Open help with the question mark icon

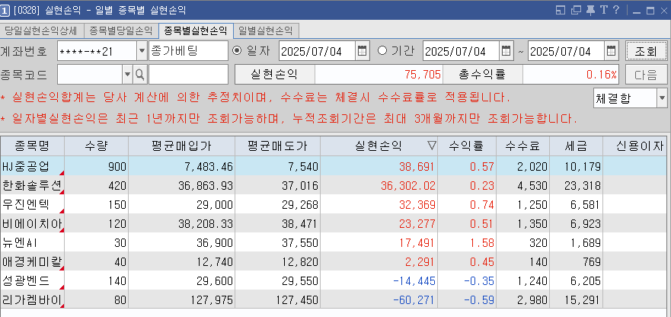tap(615, 10)
